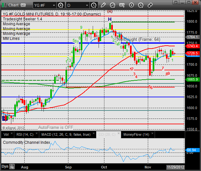Click the MM Lines study label

click(x=11, y=39)
